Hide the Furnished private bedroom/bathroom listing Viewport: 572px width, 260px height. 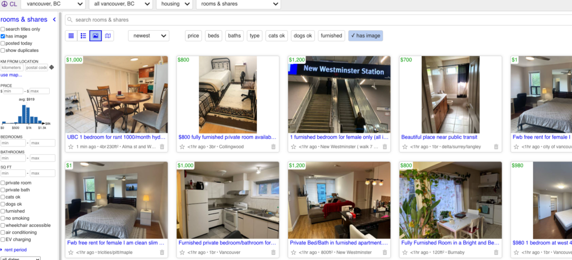point(273,252)
